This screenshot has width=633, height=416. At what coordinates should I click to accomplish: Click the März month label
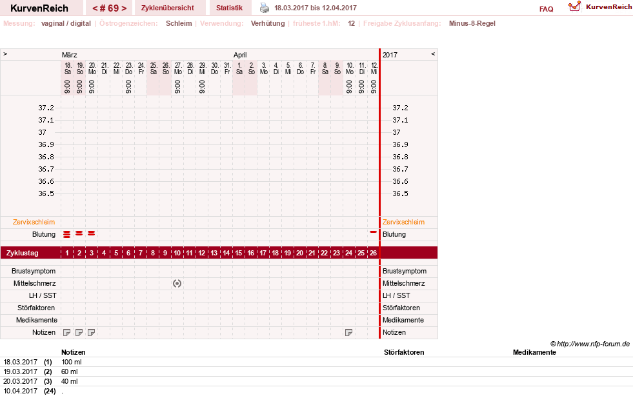click(70, 55)
